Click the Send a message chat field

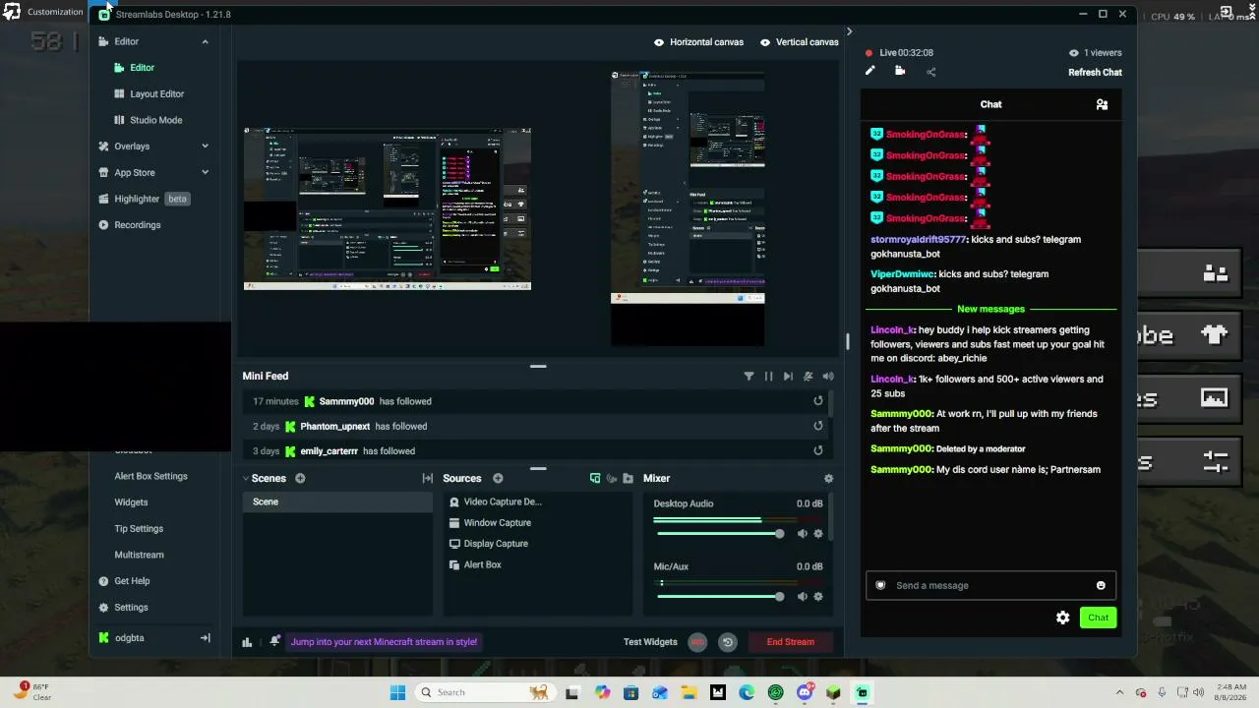[x=990, y=585]
